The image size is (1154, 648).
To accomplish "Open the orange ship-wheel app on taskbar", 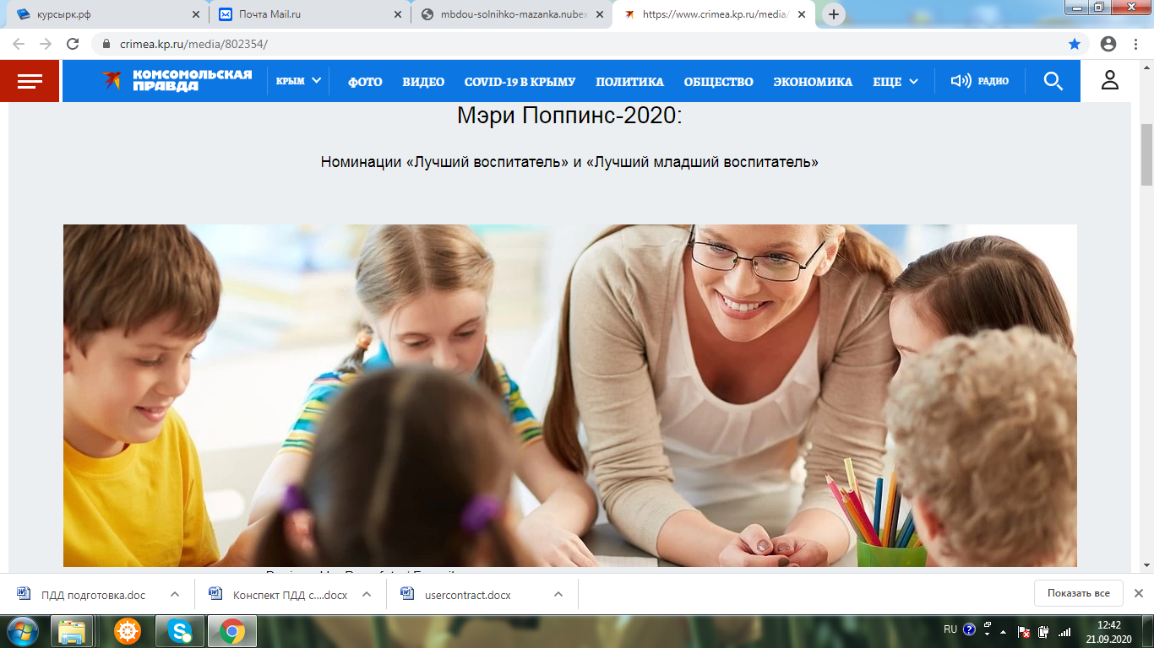I will pyautogui.click(x=127, y=631).
